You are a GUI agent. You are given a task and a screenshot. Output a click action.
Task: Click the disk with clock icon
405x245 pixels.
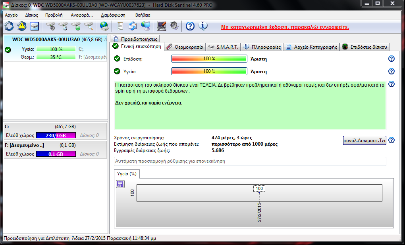pyautogui.click(x=63, y=26)
